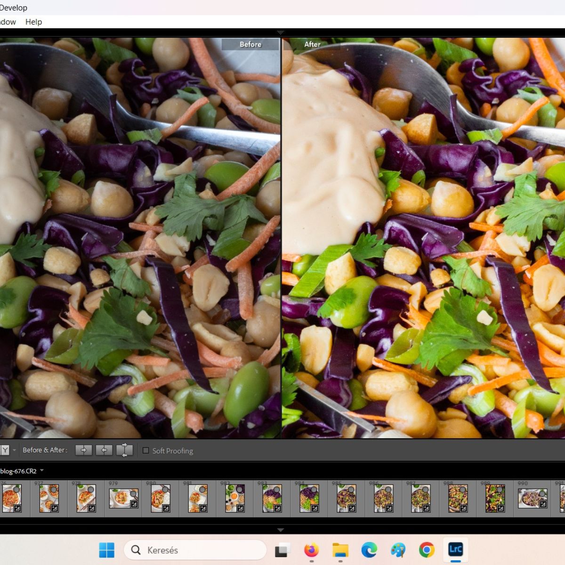Viewport: 565px width, 565px height.
Task: Toggle quick collection marker on thumbnail 988
Action: click(463, 490)
